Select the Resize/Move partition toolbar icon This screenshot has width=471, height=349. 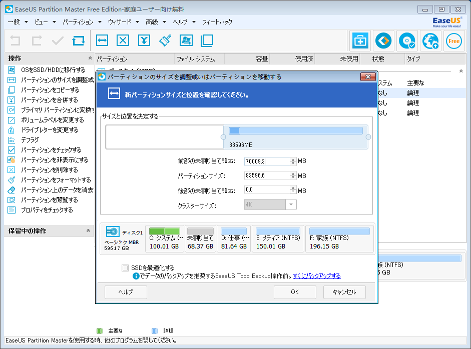[x=102, y=40]
